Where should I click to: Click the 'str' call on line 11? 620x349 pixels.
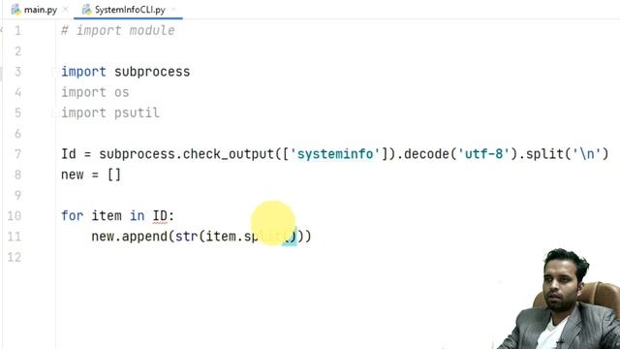[186, 237]
